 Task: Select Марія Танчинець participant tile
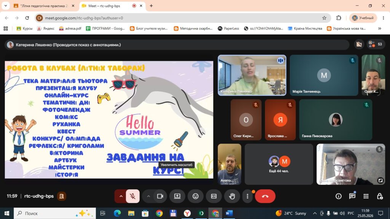324,75
